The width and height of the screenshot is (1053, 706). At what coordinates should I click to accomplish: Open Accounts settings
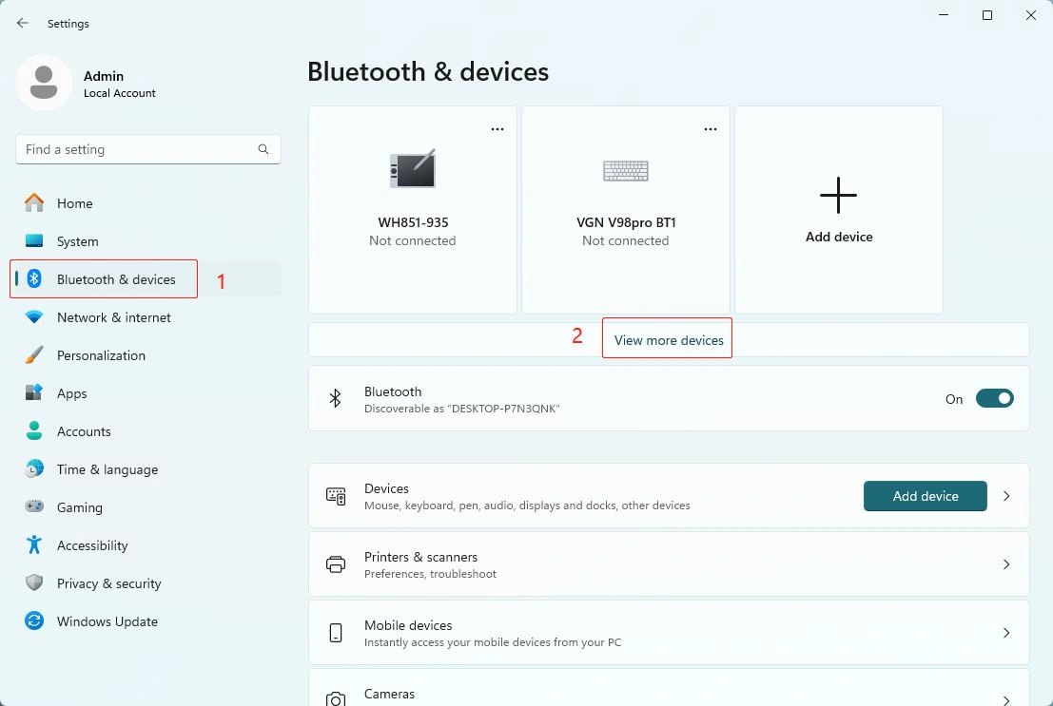147,430
